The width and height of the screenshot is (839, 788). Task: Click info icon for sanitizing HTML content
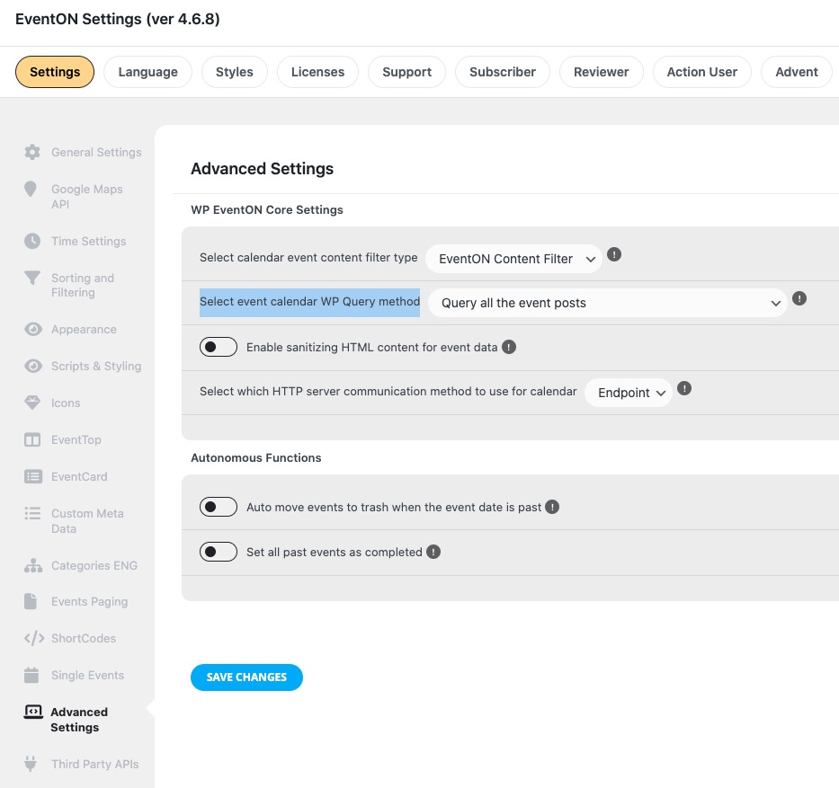[x=509, y=347]
